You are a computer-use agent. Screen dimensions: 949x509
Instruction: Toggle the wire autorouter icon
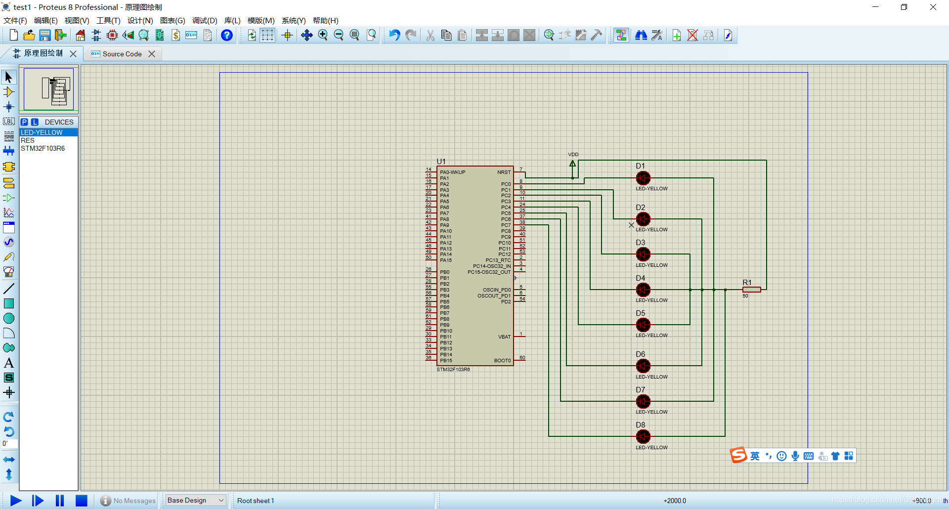(x=621, y=35)
